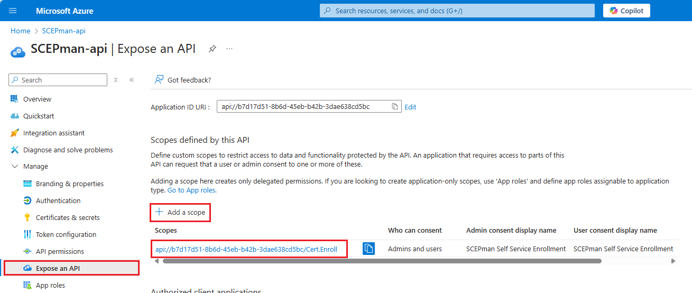Open the ellipsis more options menu

click(x=229, y=49)
